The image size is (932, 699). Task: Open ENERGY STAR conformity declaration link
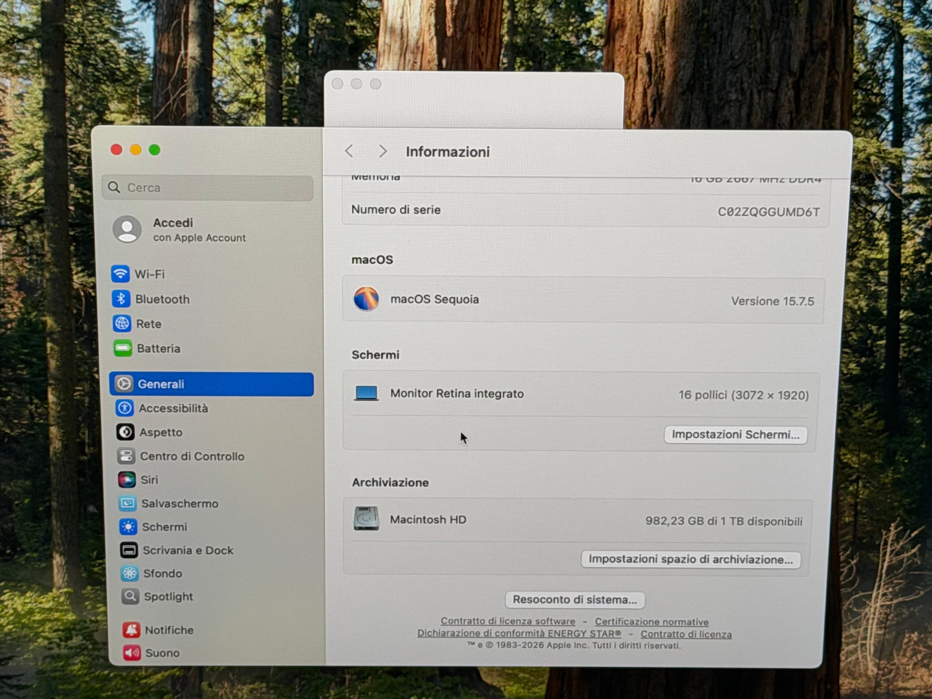[519, 633]
